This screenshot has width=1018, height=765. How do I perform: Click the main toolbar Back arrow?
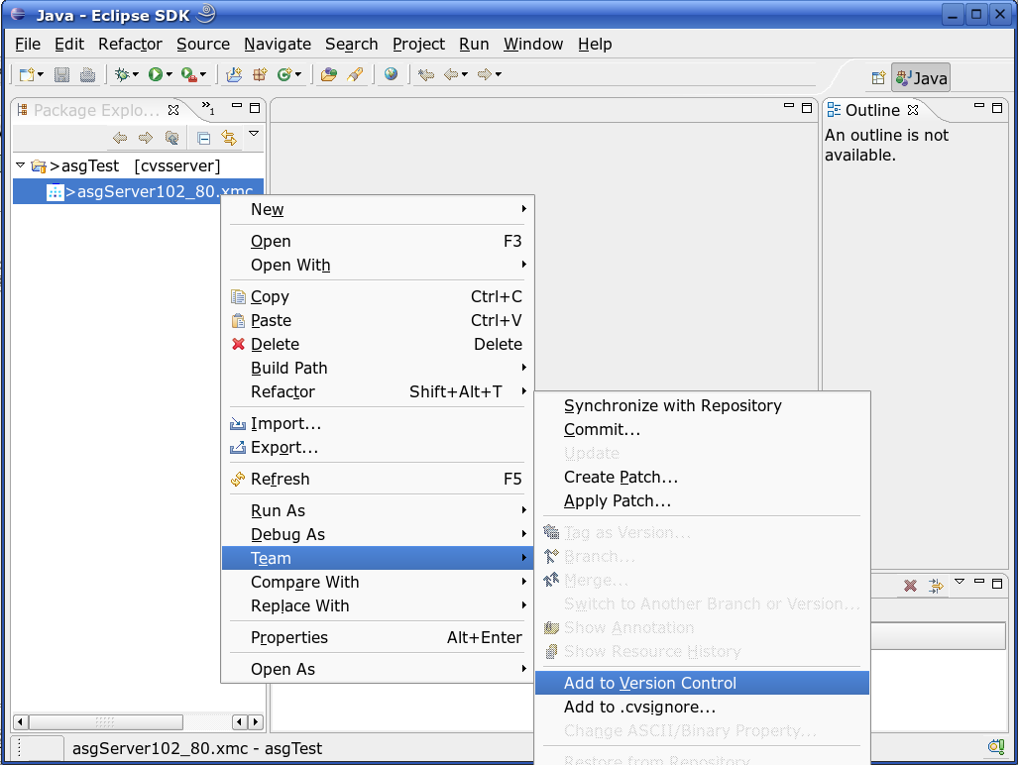point(451,74)
